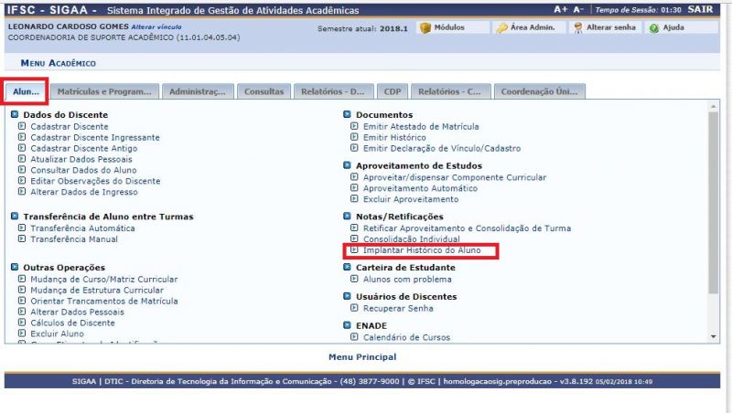Click the Dados do Discente section icon
This screenshot has height=413, width=732.
pyautogui.click(x=15, y=114)
